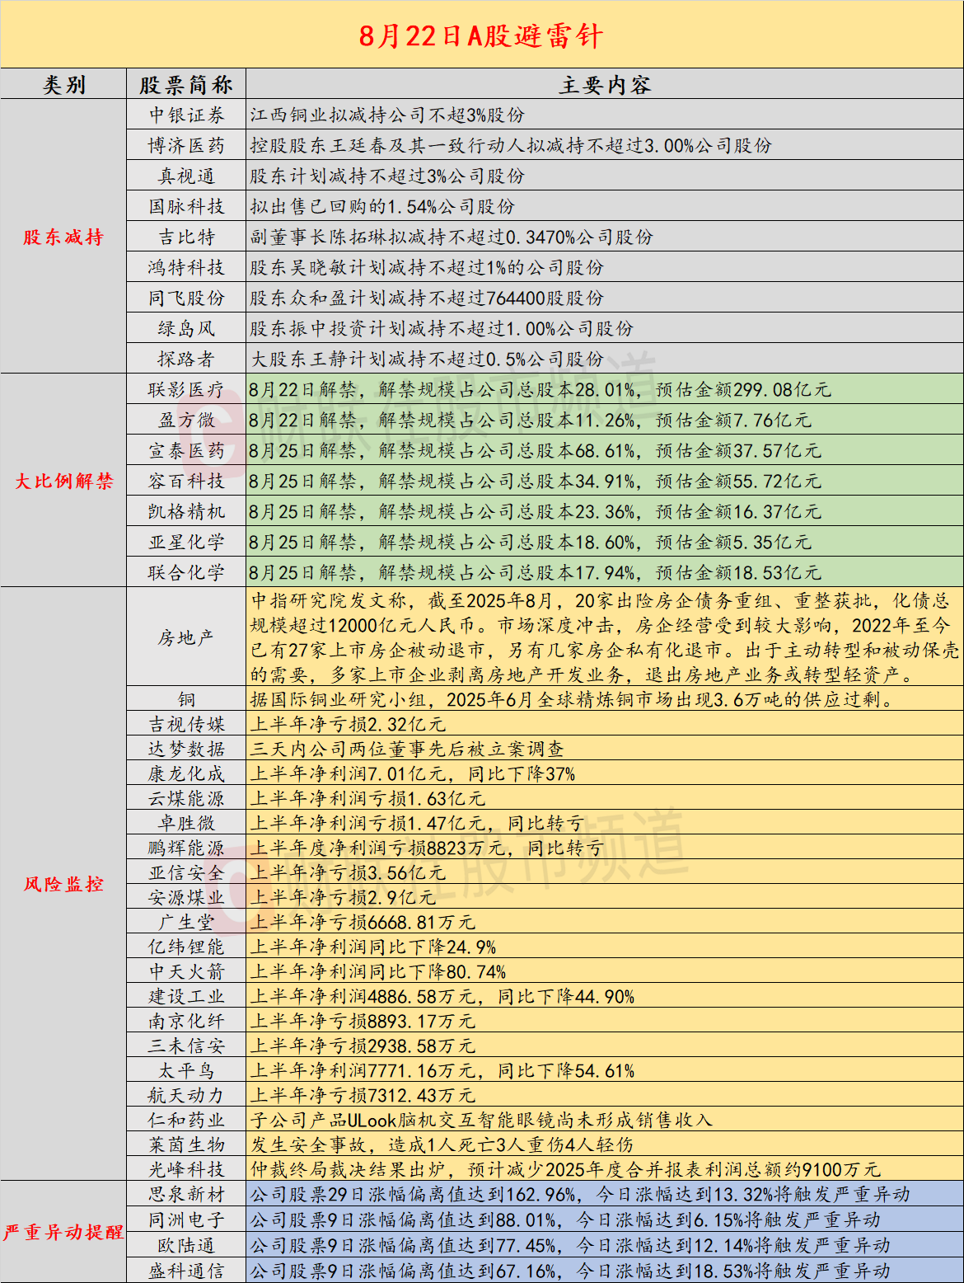Click the 风险监控 category cell
The width and height of the screenshot is (964, 1283).
click(x=63, y=884)
